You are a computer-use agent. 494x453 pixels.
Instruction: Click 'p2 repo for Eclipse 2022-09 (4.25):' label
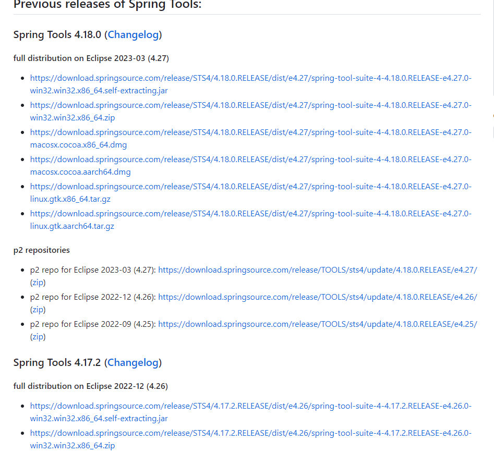click(x=93, y=324)
